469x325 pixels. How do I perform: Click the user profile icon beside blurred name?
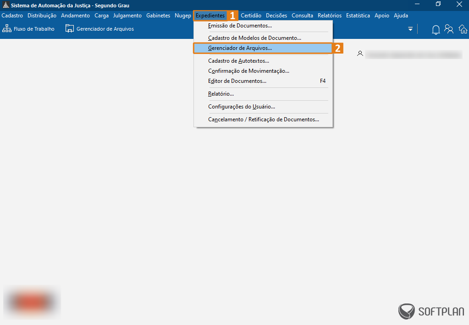360,54
